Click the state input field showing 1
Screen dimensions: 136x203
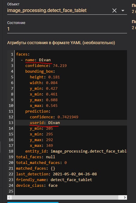pyautogui.click(x=67, y=29)
